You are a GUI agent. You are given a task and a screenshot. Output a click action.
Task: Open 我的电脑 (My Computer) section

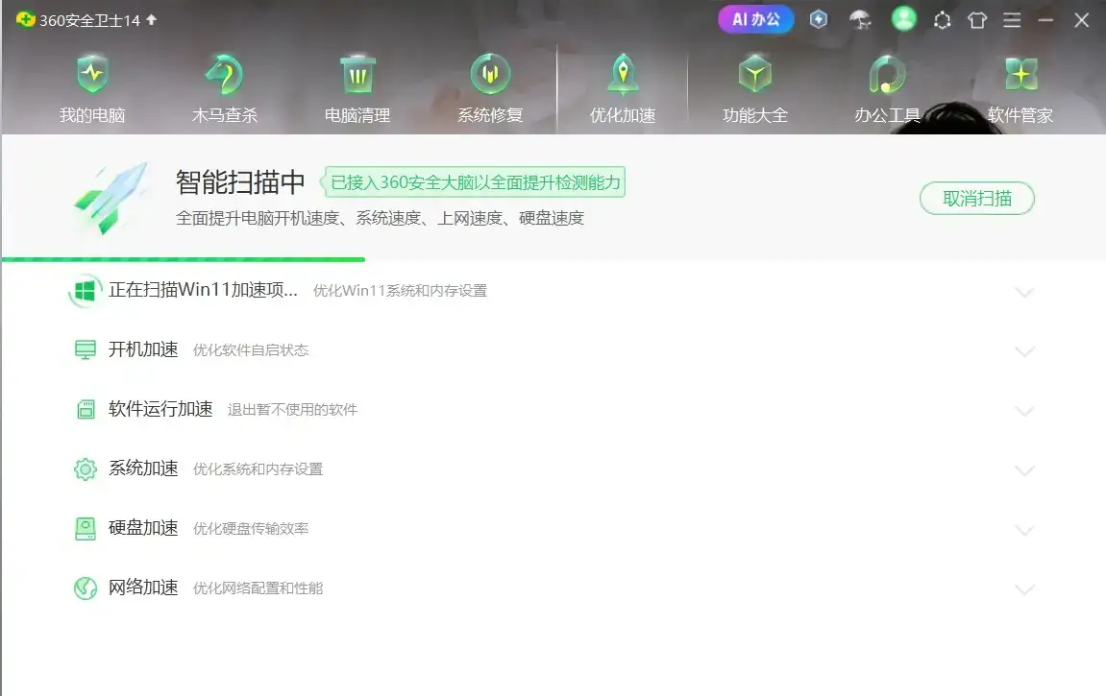92,90
